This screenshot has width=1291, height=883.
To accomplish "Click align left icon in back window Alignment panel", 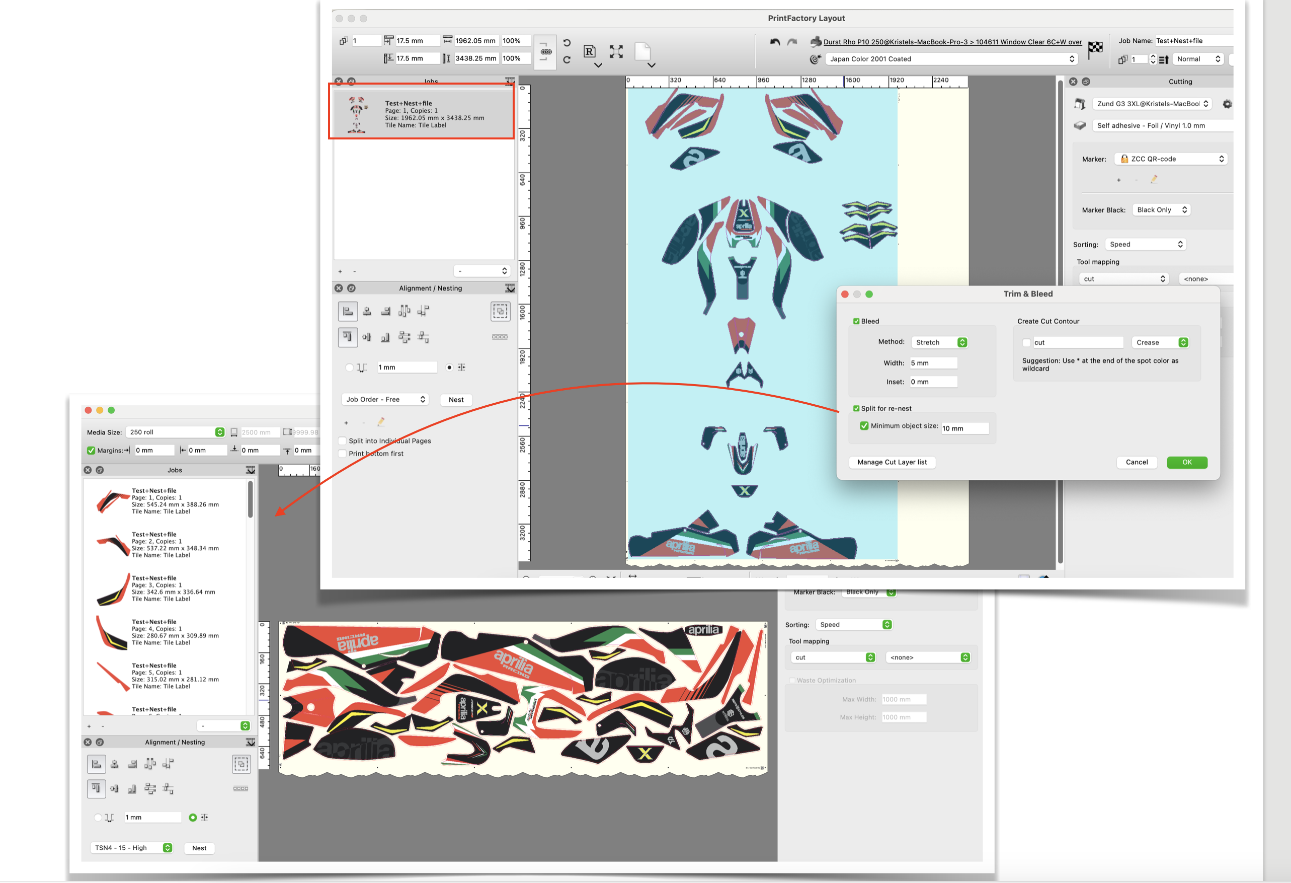I will coord(96,764).
